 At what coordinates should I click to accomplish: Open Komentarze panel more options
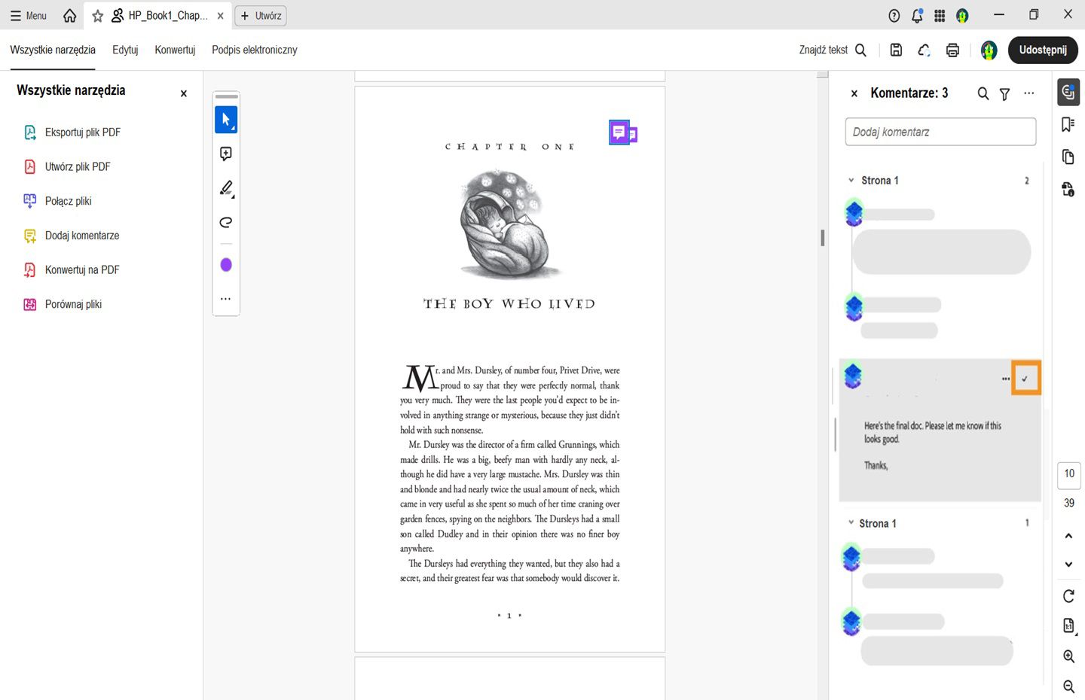point(1029,93)
